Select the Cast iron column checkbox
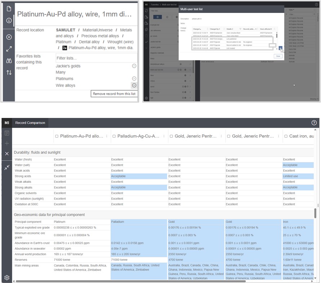 click(x=286, y=136)
